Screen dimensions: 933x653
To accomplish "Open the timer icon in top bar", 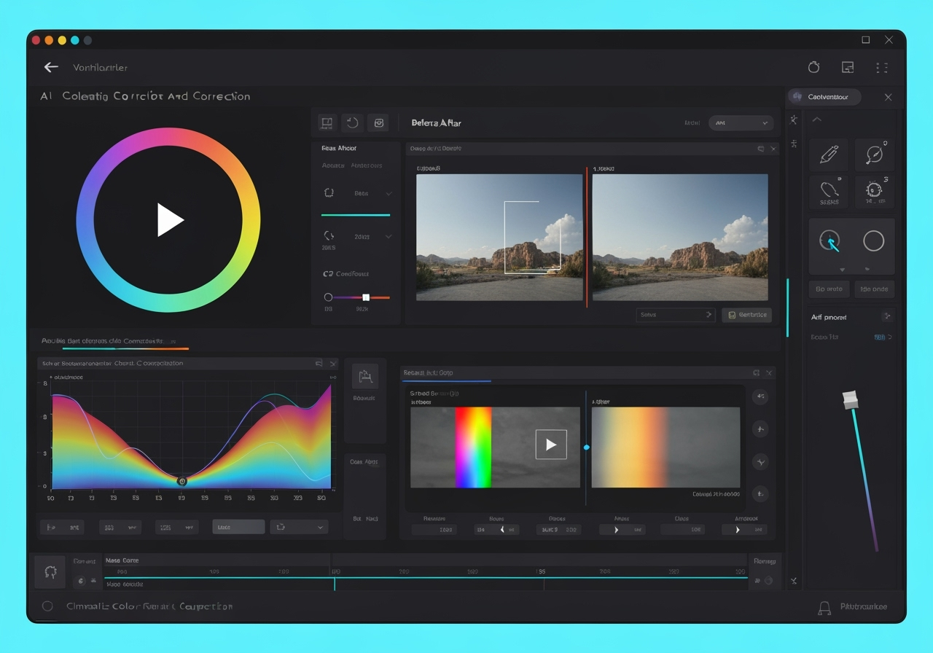I will point(813,67).
